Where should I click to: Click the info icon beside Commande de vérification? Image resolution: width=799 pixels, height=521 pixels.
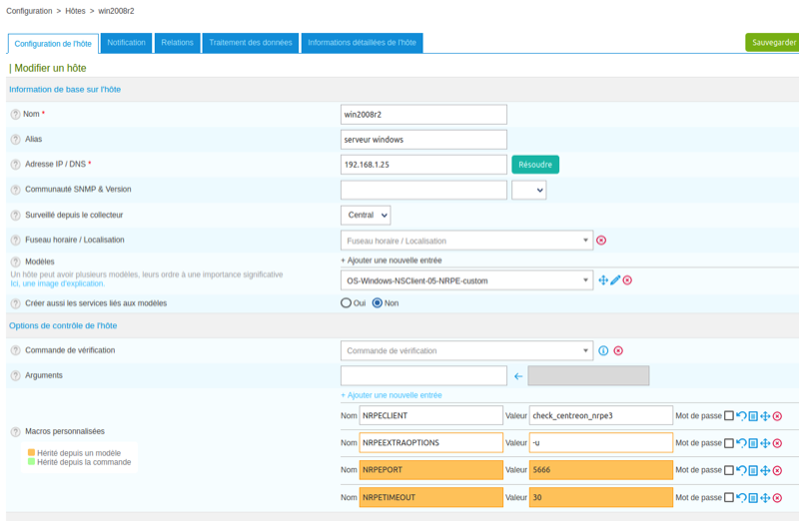click(603, 350)
